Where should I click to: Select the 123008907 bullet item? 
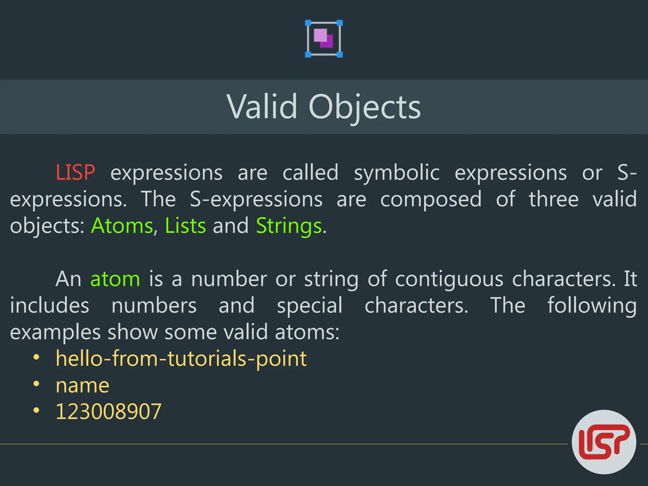(109, 411)
